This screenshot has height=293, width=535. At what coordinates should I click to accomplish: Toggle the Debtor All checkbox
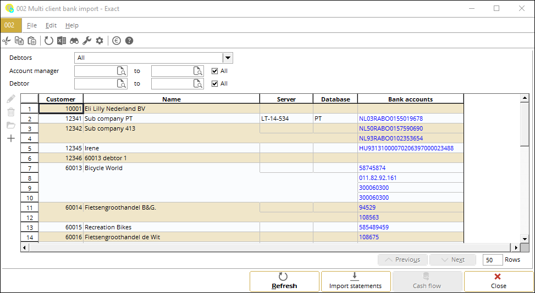pyautogui.click(x=214, y=83)
